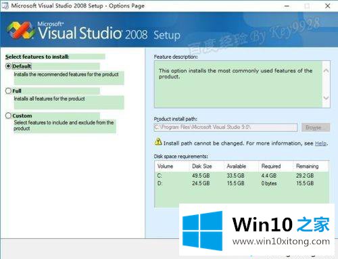Screen dimensions: 338x259
Task: Select the Full install radio button
Action: 8,91
